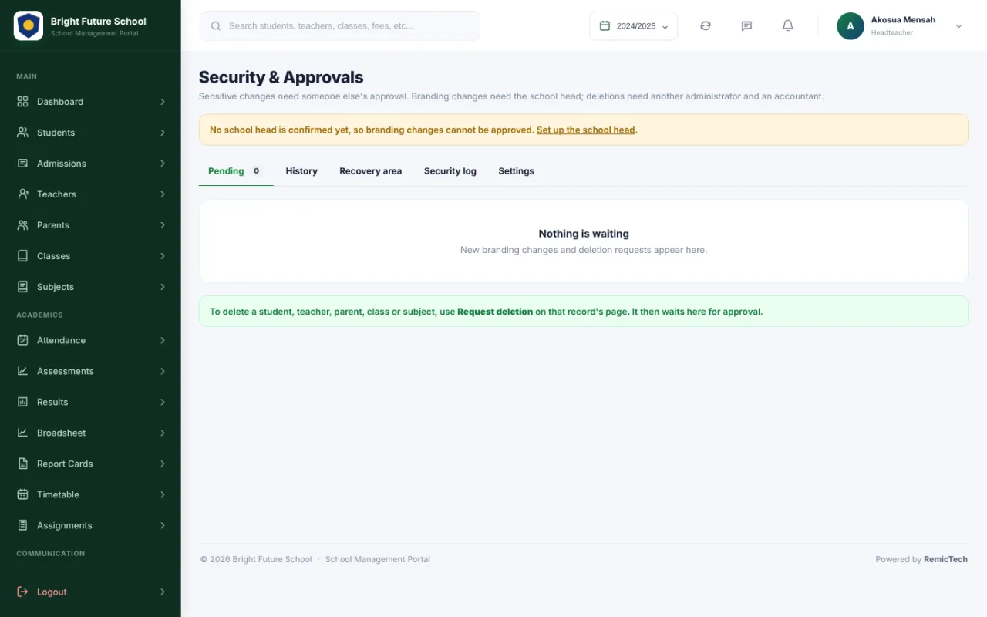Expand the Report Cards chevron
This screenshot has width=987, height=617.
pyautogui.click(x=163, y=464)
